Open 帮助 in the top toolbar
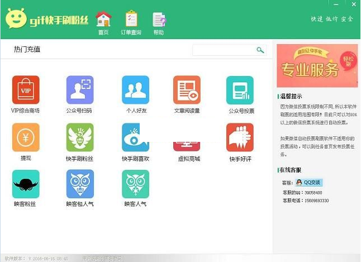Image resolution: width=361 pixels, height=262 pixels. click(x=159, y=22)
